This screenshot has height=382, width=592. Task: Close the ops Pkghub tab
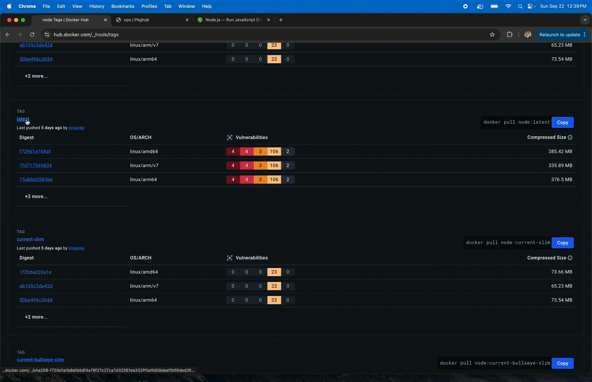click(187, 20)
